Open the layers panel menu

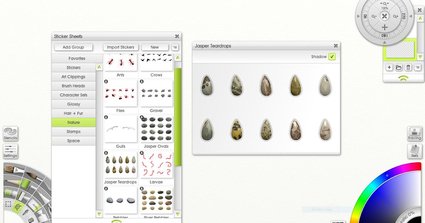pyautogui.click(x=418, y=67)
